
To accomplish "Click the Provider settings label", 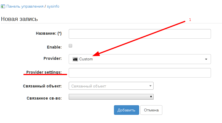I will [44, 72].
